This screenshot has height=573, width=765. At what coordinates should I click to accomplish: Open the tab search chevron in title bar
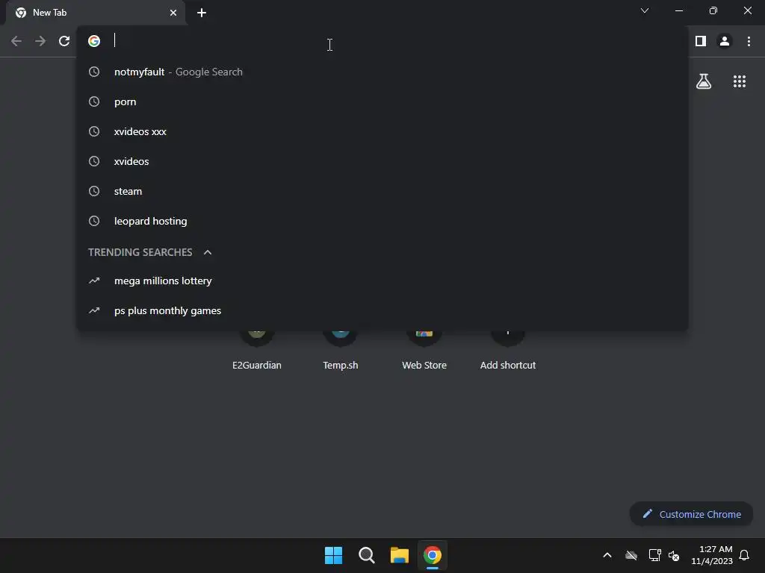[x=645, y=10]
